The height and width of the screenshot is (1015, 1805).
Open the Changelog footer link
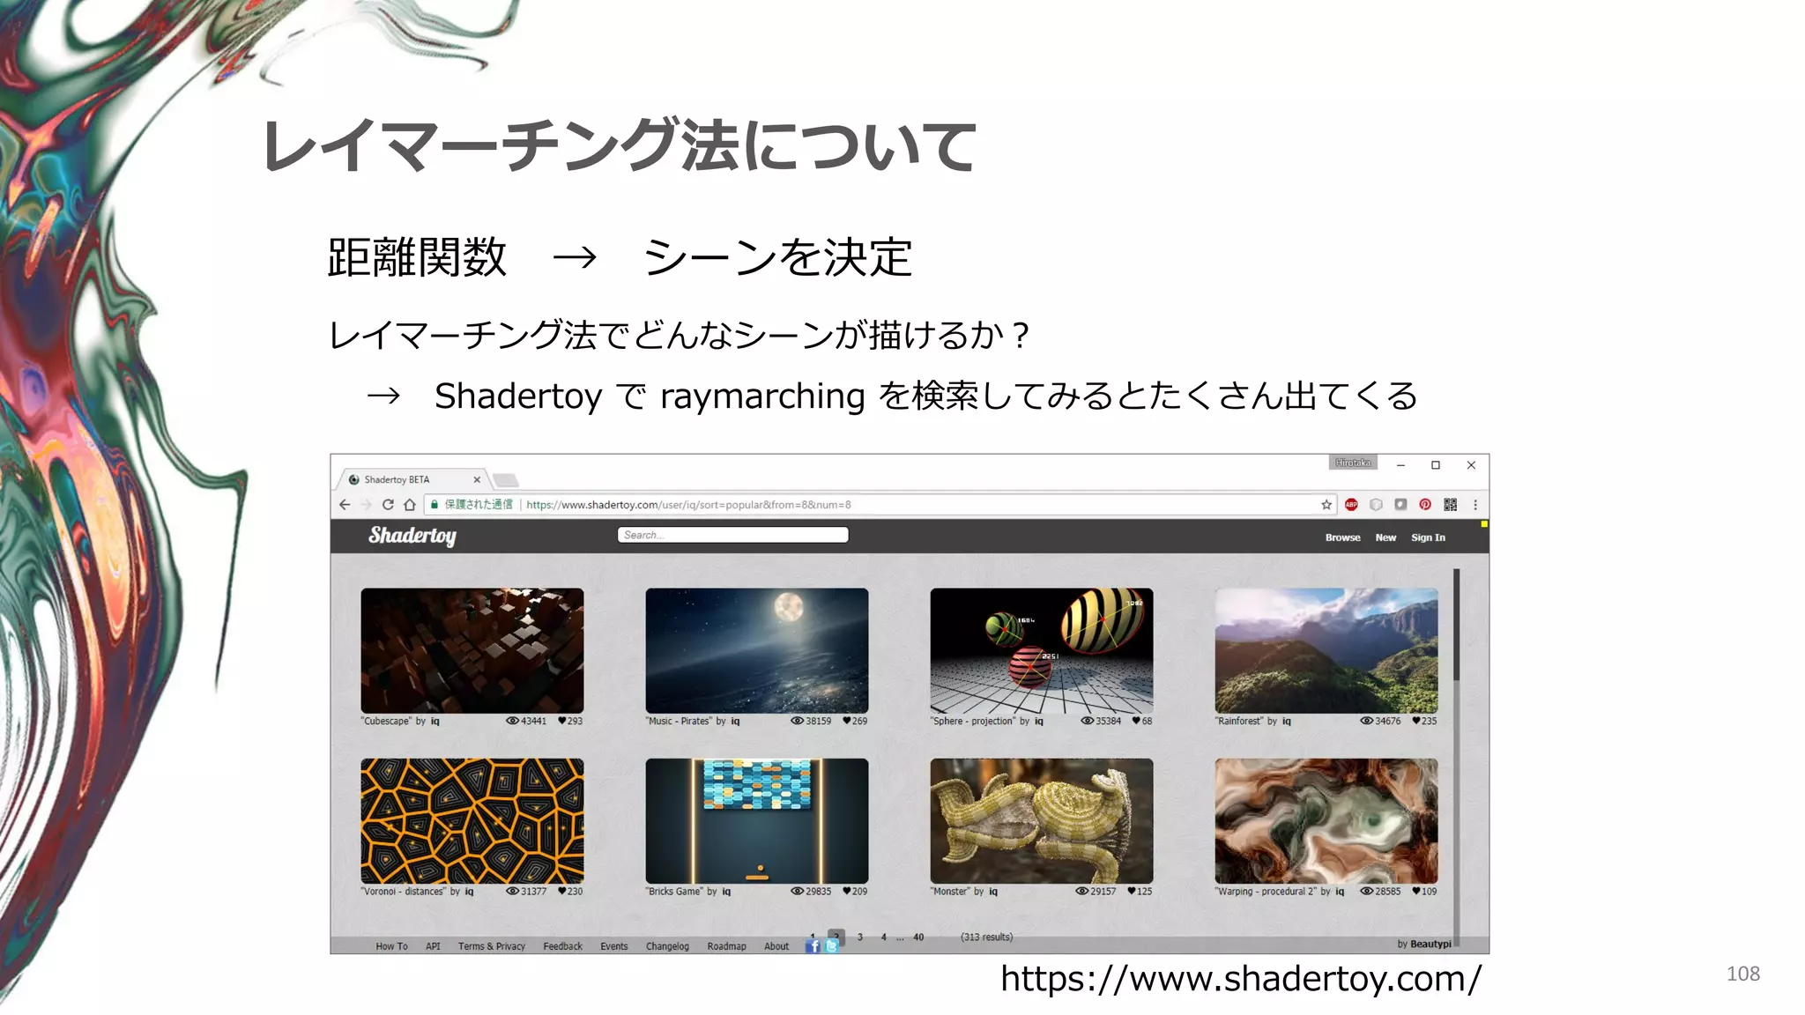667,946
